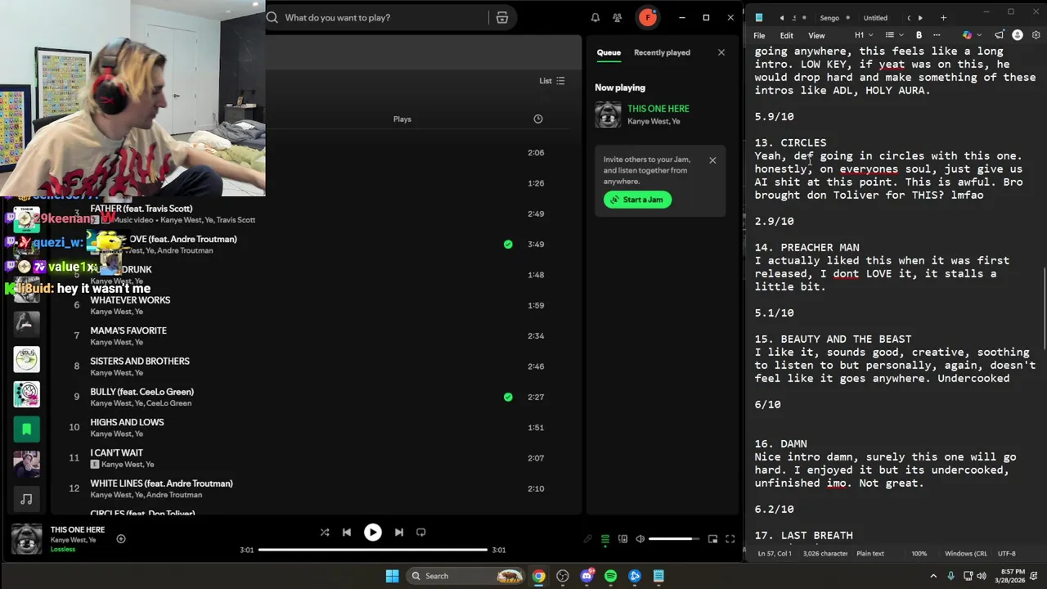Click the green saved checkmark on BULLY track
Image resolution: width=1047 pixels, height=589 pixels.
[x=508, y=397]
